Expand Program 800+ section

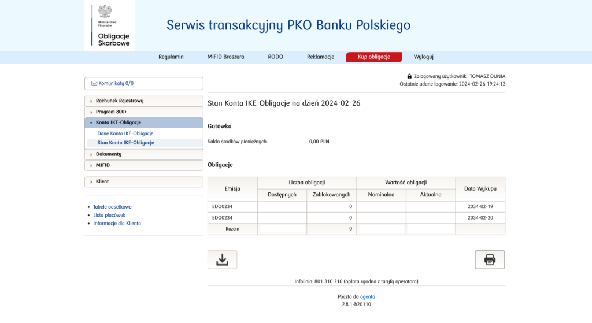[144, 112]
